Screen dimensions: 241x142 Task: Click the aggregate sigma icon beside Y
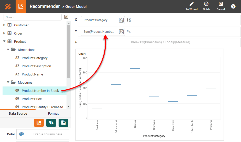tap(129, 32)
